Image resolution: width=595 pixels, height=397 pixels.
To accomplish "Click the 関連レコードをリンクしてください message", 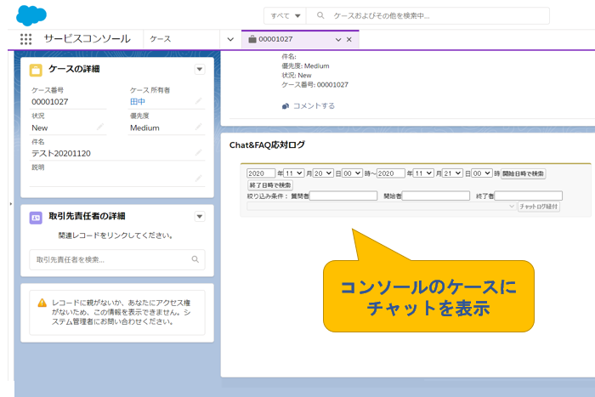I will pyautogui.click(x=116, y=235).
